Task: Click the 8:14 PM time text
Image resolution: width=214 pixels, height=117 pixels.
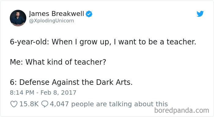Action: click(22, 93)
